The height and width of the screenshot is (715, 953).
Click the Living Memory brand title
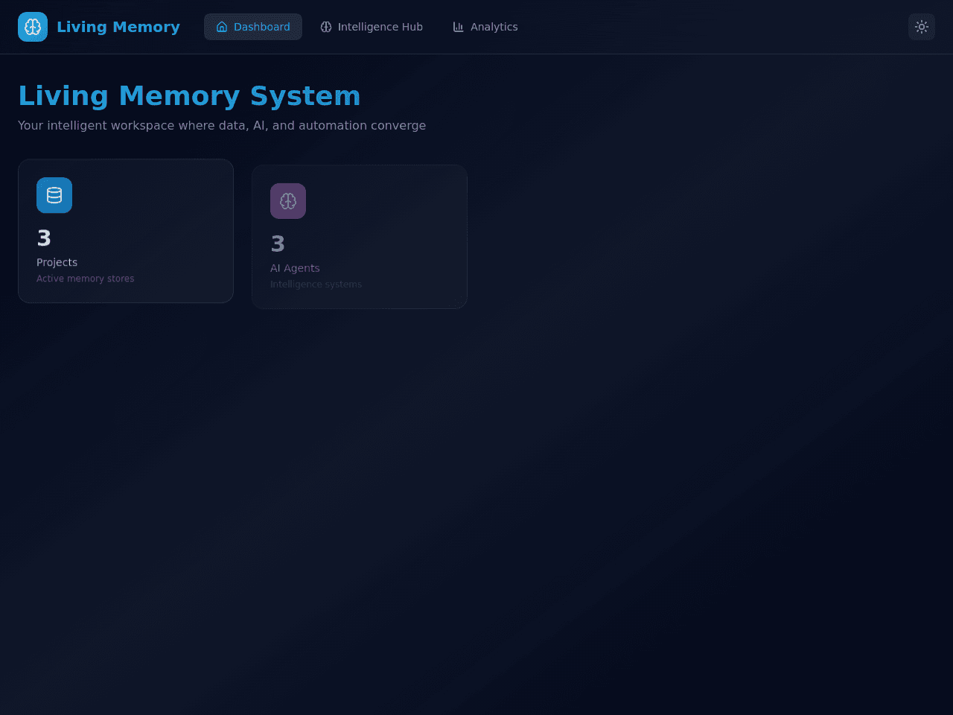(118, 27)
